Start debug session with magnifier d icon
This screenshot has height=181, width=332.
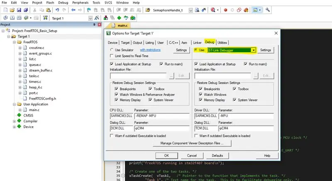click(x=213, y=10)
